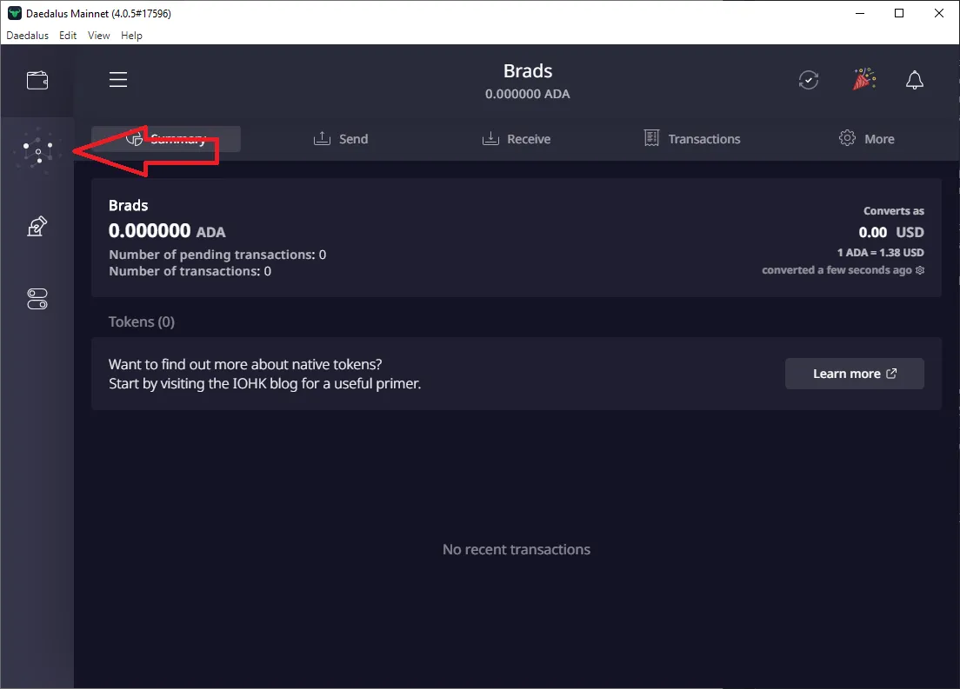This screenshot has width=960, height=689.
Task: Open the Edit menu
Action: [x=68, y=36]
